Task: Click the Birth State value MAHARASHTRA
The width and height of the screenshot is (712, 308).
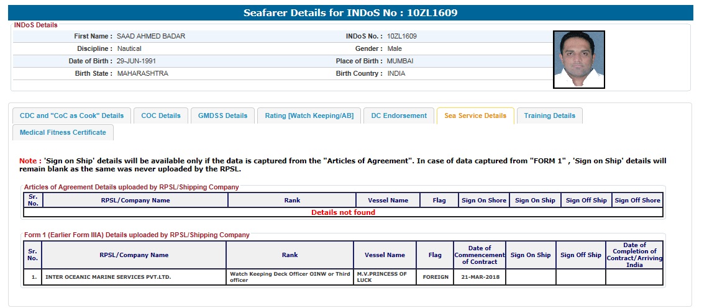Action: 142,73
